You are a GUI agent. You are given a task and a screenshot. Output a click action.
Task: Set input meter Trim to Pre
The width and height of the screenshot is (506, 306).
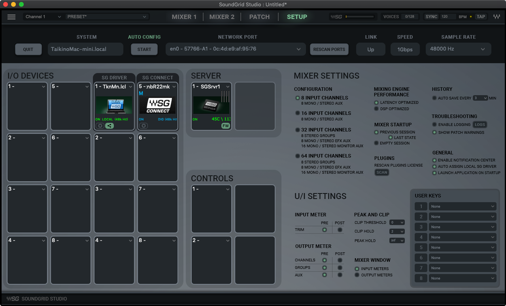(x=325, y=230)
